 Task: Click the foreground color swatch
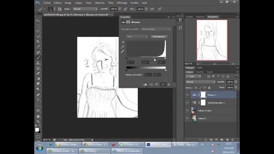tap(37, 130)
